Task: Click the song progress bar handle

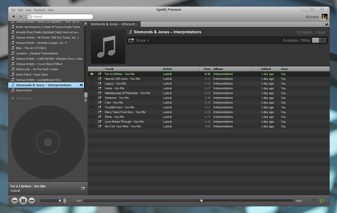Action: click(201, 201)
